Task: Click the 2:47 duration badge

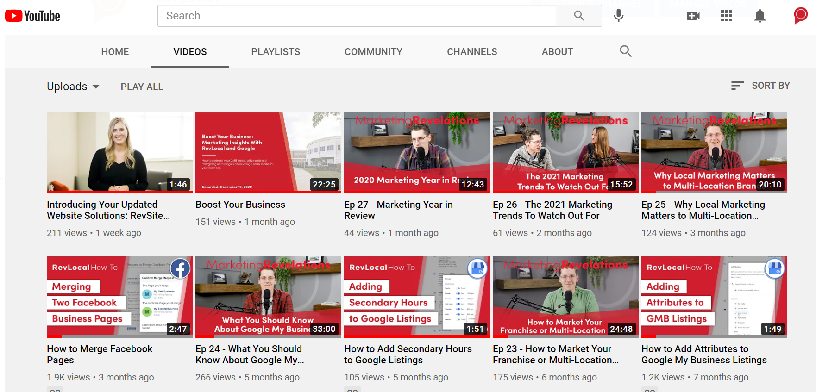Action: [178, 329]
